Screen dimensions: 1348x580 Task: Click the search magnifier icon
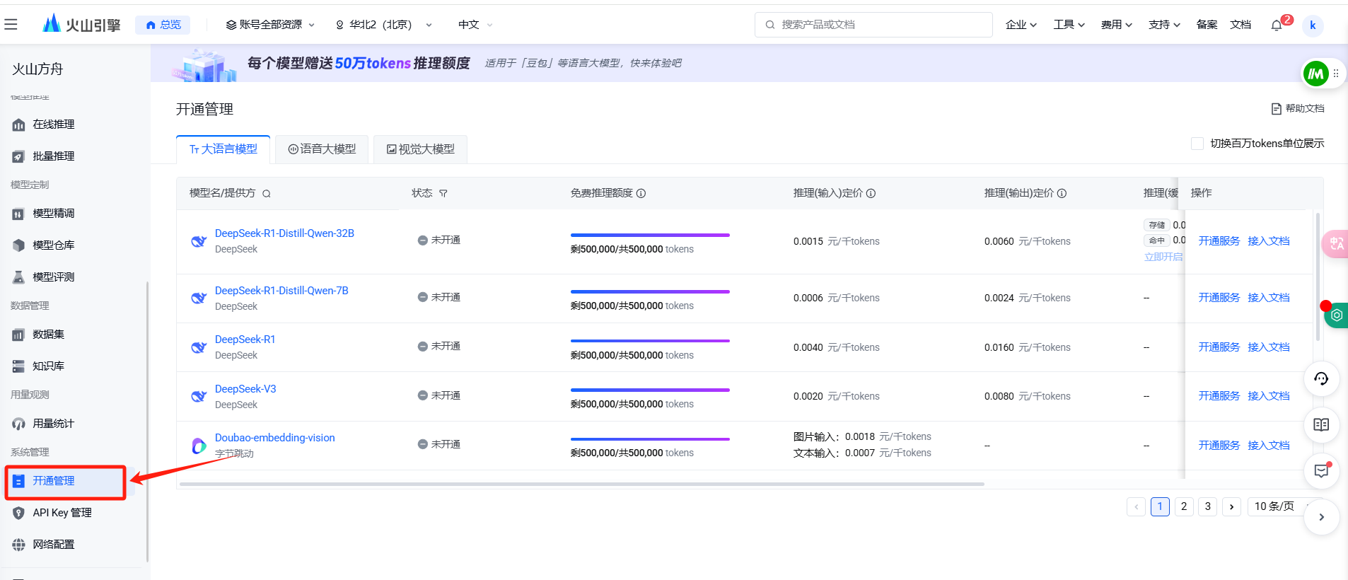pyautogui.click(x=770, y=25)
